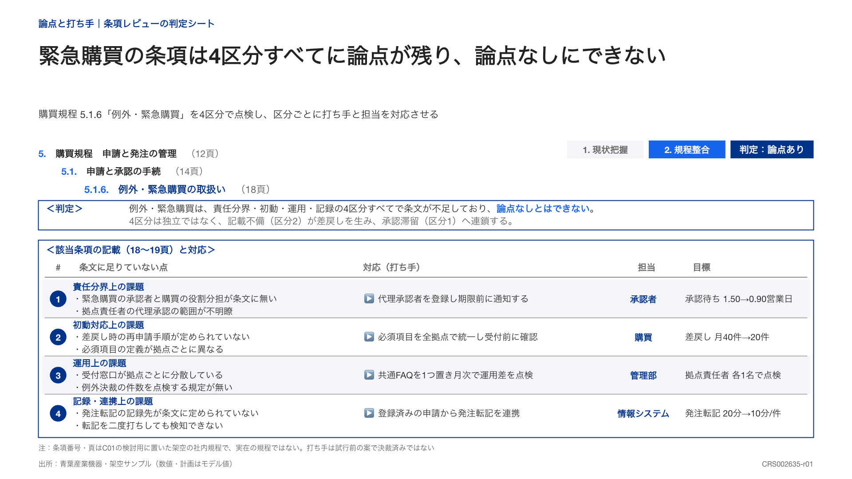This screenshot has height=479, width=852.
Task: Click target 承認待ち 1.50→0.90営業日
Action: [738, 299]
